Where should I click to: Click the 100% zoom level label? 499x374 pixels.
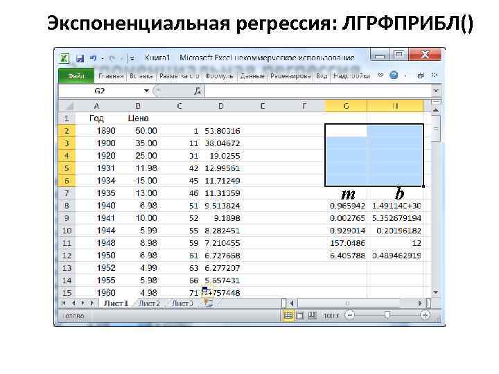point(331,316)
